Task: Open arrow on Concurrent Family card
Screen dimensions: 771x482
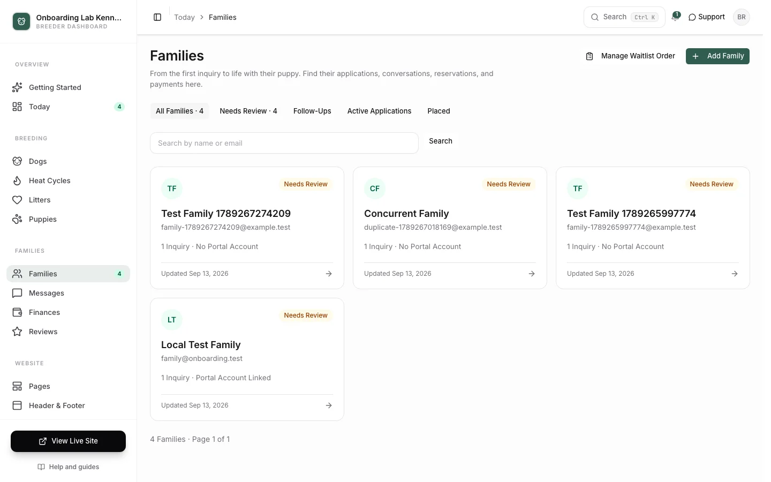Action: [x=532, y=274]
